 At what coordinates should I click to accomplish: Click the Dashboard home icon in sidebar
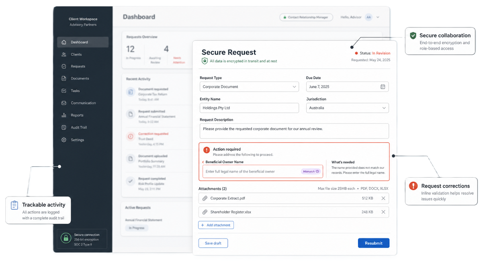[64, 42]
